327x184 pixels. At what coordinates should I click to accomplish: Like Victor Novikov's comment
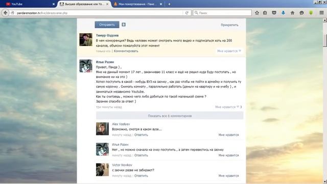(x=228, y=176)
